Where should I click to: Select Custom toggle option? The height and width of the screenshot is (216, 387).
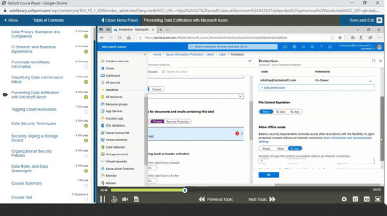(x=156, y=89)
